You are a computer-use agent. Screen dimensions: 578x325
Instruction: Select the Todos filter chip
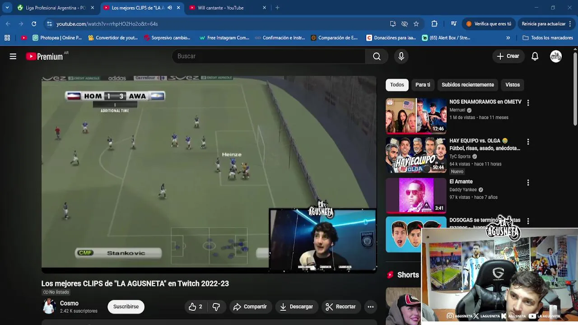click(397, 85)
